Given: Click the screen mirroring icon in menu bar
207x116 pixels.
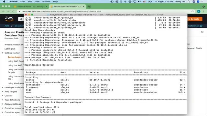Looking at the screenshot, I should point(135,2).
